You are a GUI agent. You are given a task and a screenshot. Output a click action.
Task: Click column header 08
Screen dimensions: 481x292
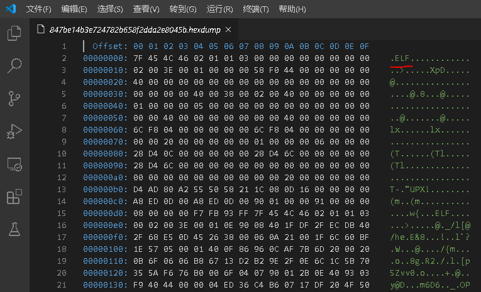pyautogui.click(x=258, y=46)
